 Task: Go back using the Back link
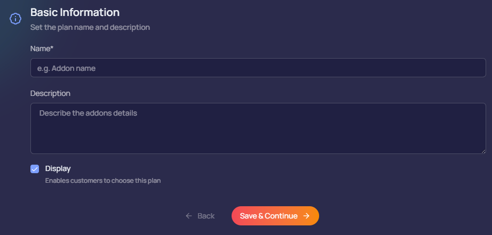[x=200, y=216]
